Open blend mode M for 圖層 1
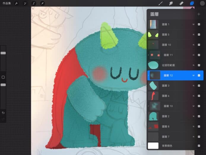This screenshot has width=206, height=155. tap(193, 24)
